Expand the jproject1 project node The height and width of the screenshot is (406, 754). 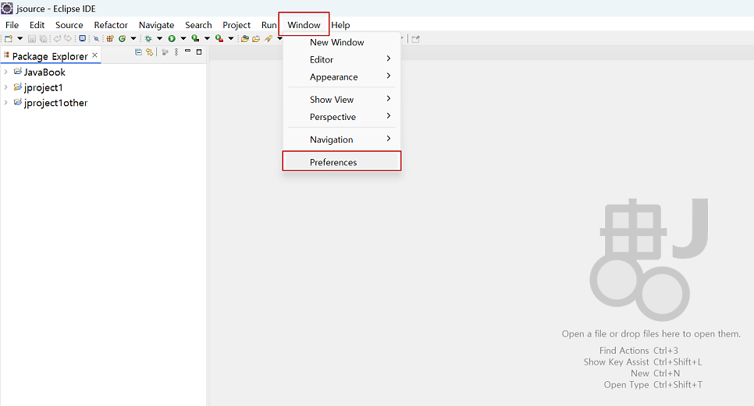5,87
